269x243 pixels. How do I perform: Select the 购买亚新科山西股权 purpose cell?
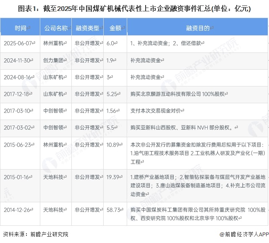click(x=183, y=127)
